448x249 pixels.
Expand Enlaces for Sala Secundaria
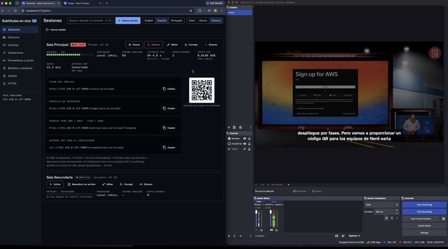(x=146, y=184)
